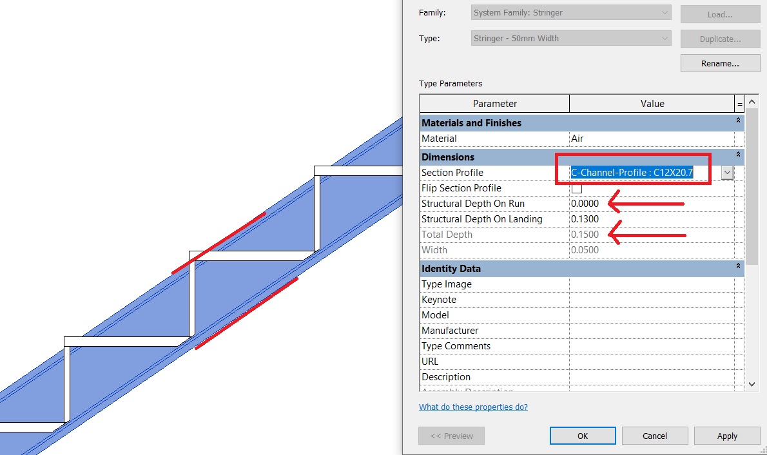
Task: Dismiss the dialog with Cancel
Action: 655,436
